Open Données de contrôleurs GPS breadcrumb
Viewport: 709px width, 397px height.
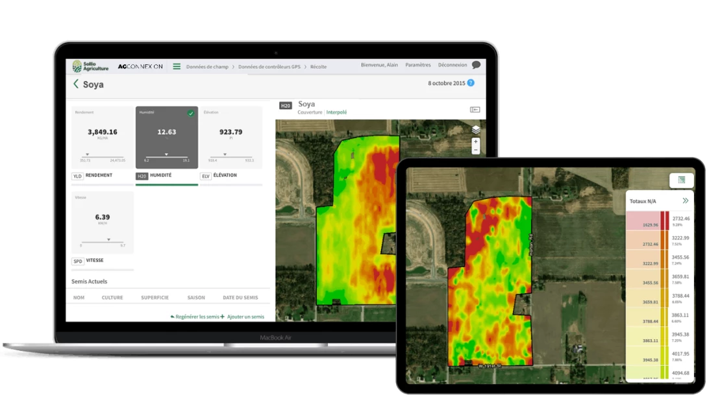(269, 67)
